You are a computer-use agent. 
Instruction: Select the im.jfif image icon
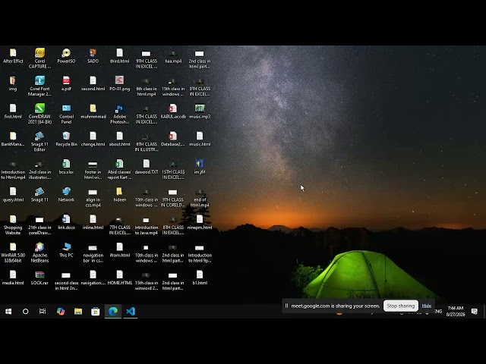coord(200,167)
